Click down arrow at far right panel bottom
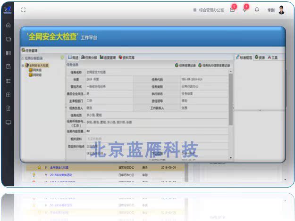This screenshot has width=295, height=221. tap(285, 180)
